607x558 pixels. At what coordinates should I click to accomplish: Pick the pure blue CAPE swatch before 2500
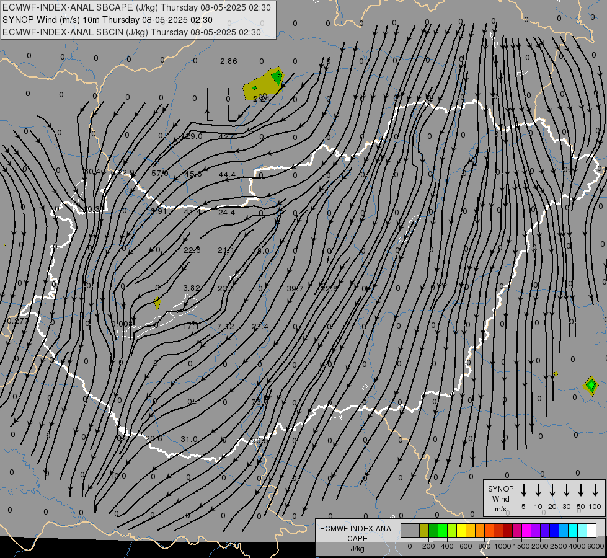coord(554,530)
